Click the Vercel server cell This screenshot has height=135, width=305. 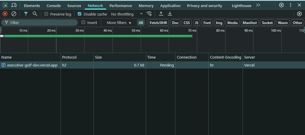click(x=274, y=65)
